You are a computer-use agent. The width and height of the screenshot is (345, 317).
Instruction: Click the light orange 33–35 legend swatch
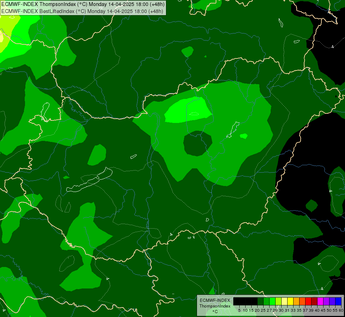pos(296,301)
